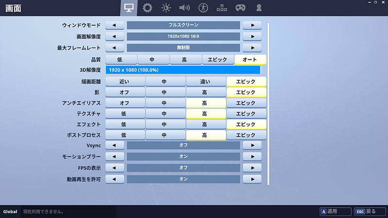
Task: Go back with the ESC 戻る button
Action: [x=370, y=212]
